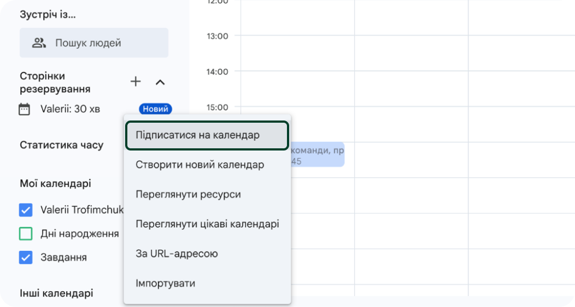
Task: Click the people icon in search field
Action: [39, 43]
